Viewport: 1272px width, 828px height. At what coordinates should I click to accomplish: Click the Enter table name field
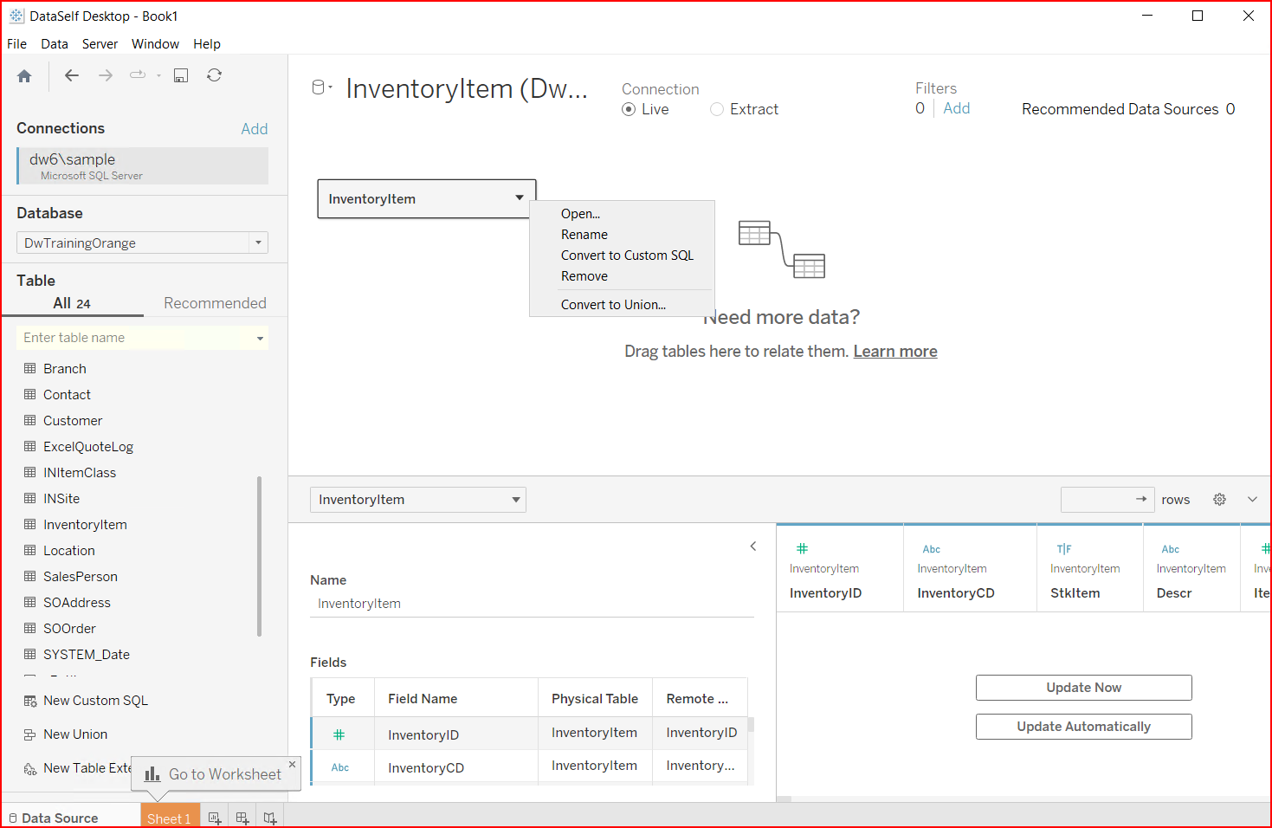[134, 338]
